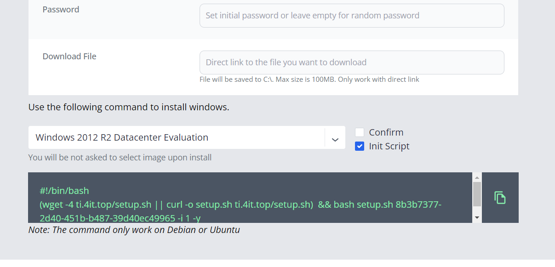Viewport: 555px width, 267px height.
Task: Focus the initial password input field
Action: click(x=352, y=16)
